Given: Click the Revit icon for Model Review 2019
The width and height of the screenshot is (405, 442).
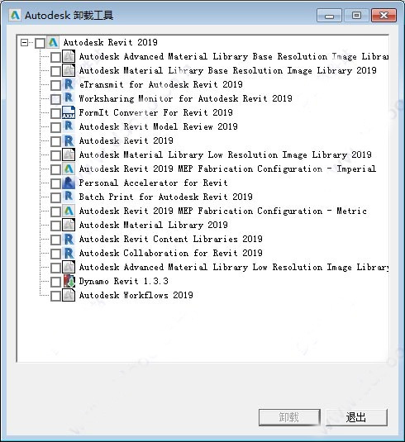Looking at the screenshot, I should (69, 127).
